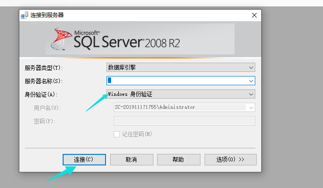The image size is (323, 188).
Task: Click the 密码(P) label
Action: click(44, 121)
